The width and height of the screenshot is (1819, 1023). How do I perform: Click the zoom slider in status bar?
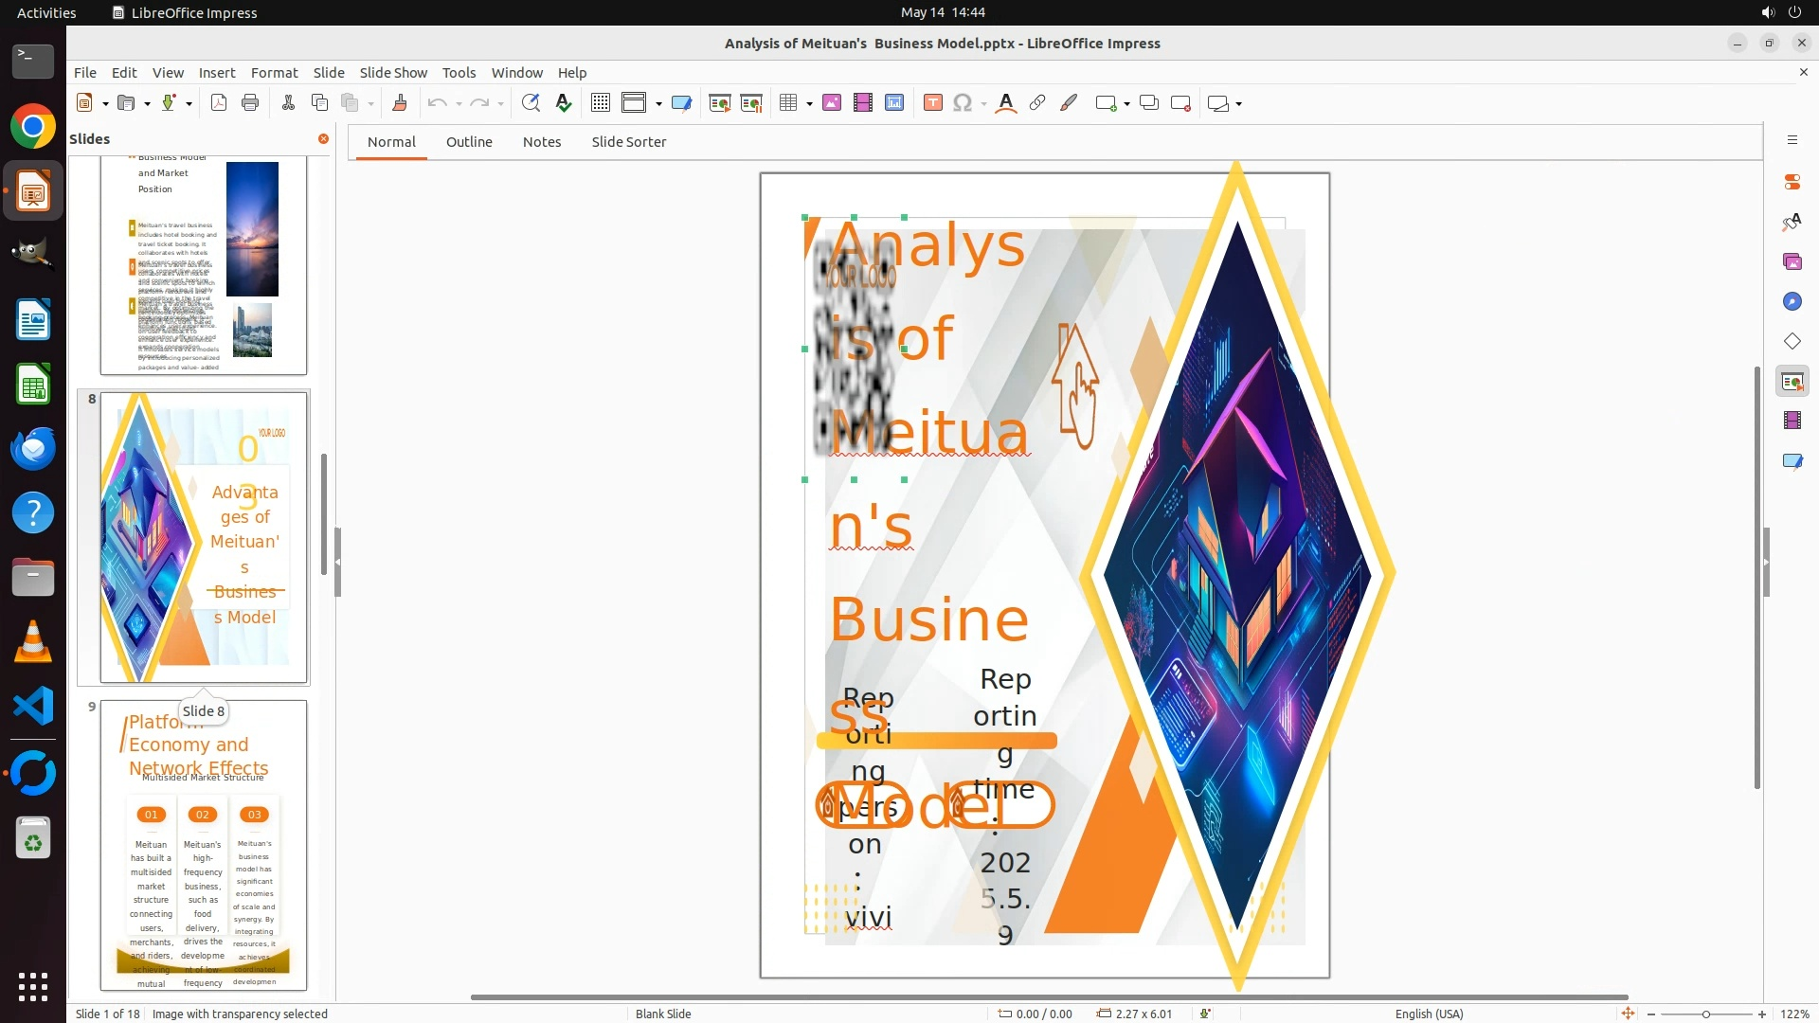[x=1705, y=1014]
